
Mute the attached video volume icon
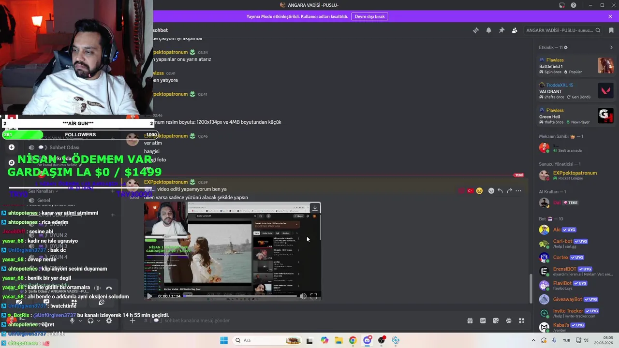click(x=303, y=296)
